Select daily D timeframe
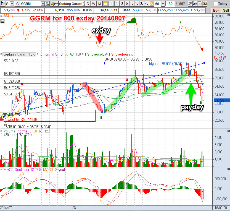Screen dimensions: 230x211 point(88,4)
